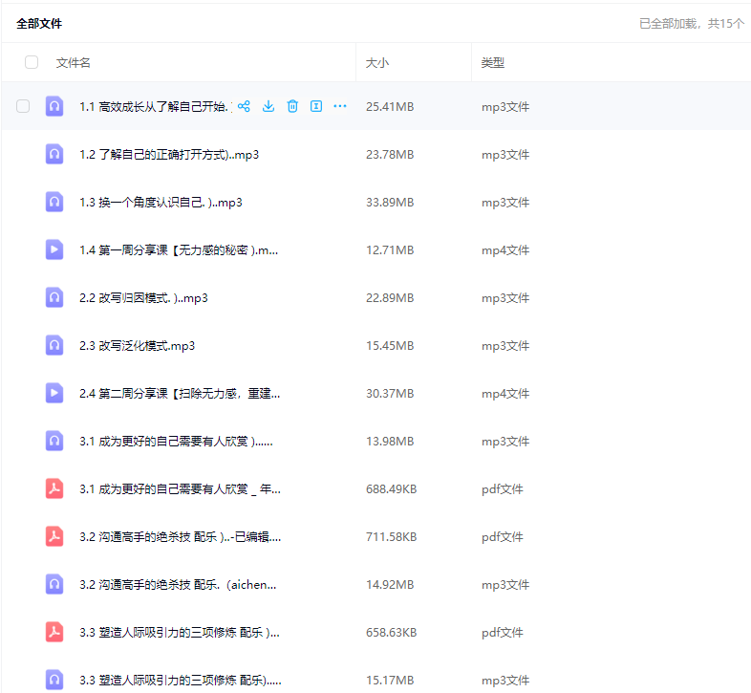Viewport: 751px width, 693px height.
Task: Open 3.2 沟通高手的绝杀技 pdf file
Action: [180, 536]
